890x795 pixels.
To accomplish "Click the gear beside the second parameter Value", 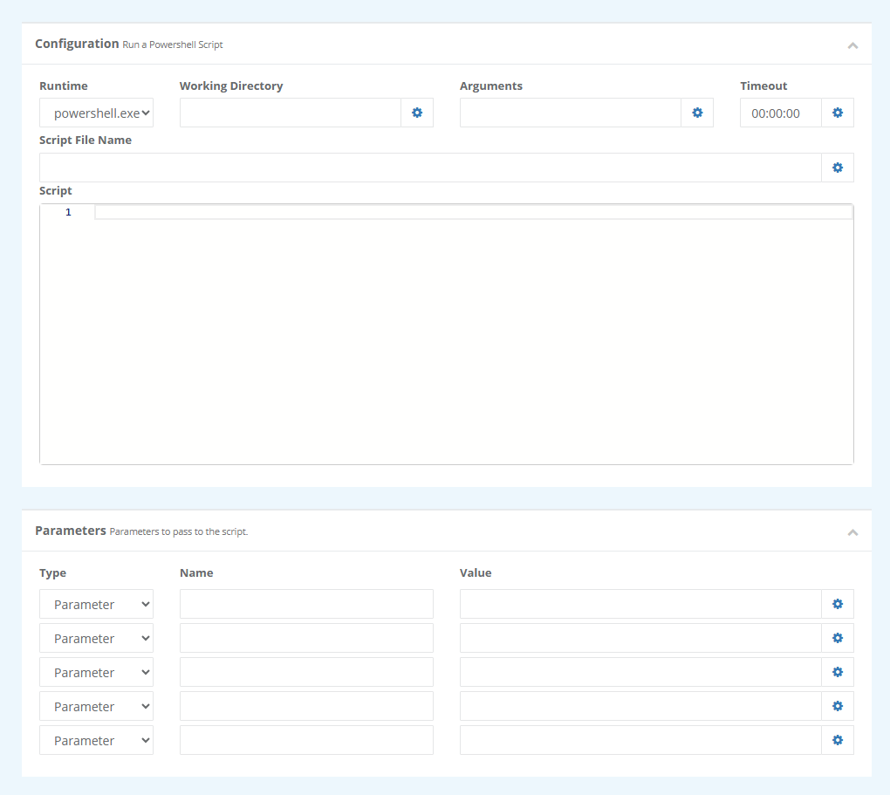I will click(837, 637).
